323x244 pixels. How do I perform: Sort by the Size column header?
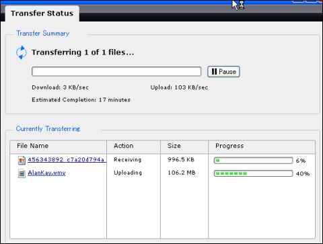click(x=184, y=147)
